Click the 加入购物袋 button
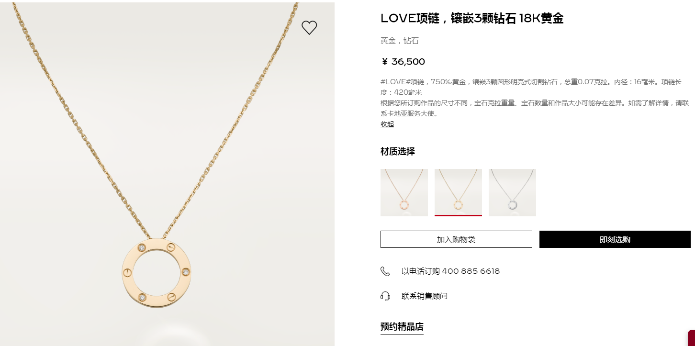Image resolution: width=695 pixels, height=346 pixels. tap(456, 239)
